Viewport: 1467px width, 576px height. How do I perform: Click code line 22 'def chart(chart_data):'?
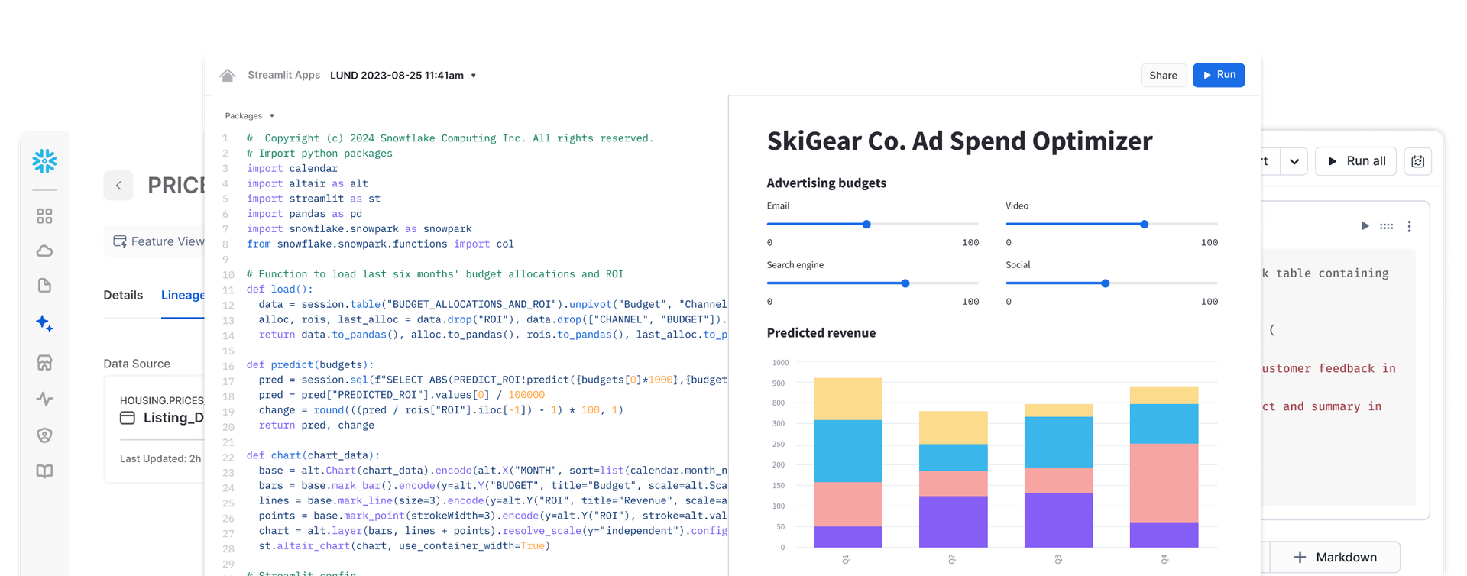(313, 455)
